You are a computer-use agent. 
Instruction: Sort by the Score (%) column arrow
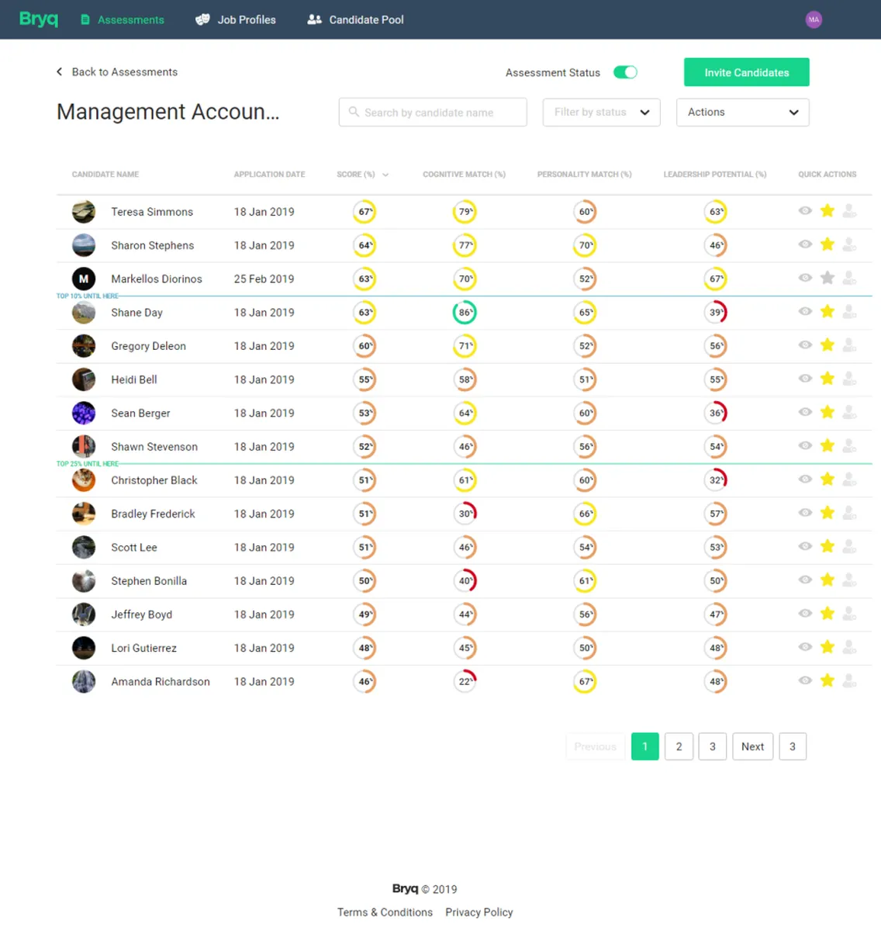coord(385,175)
